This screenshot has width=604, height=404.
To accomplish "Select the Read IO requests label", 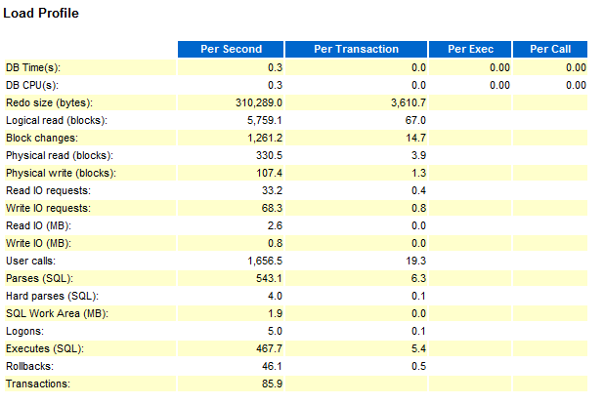I will [x=49, y=191].
